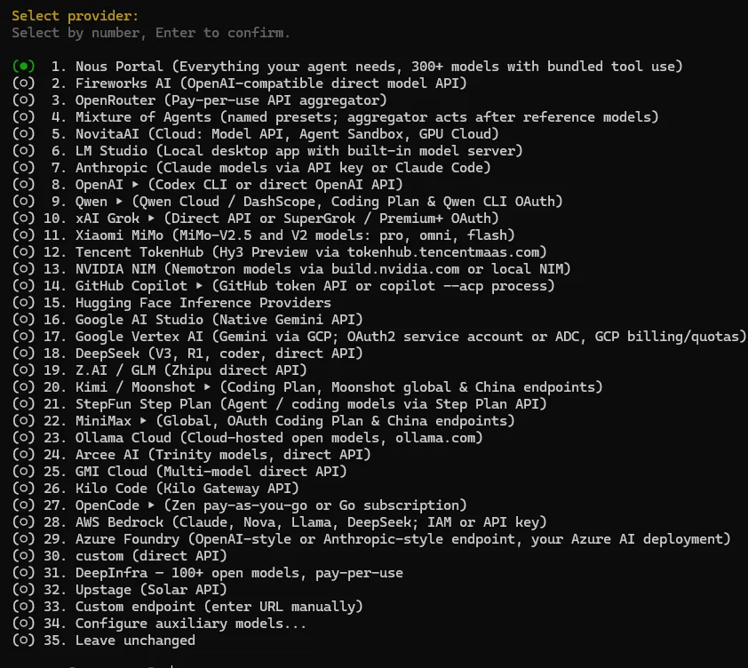Viewport: 748px width, 668px height.
Task: Expand the Qwen provider arrow
Action: click(119, 202)
